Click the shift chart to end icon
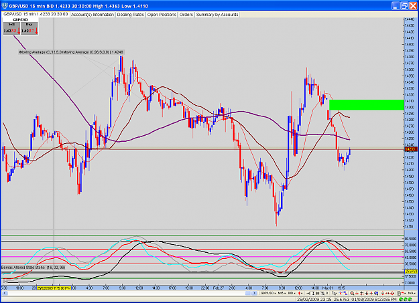 (308, 293)
